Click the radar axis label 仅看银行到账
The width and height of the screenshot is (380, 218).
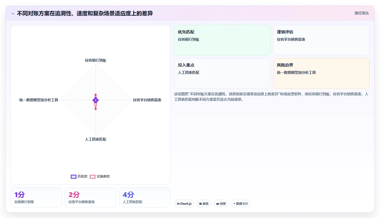96,60
